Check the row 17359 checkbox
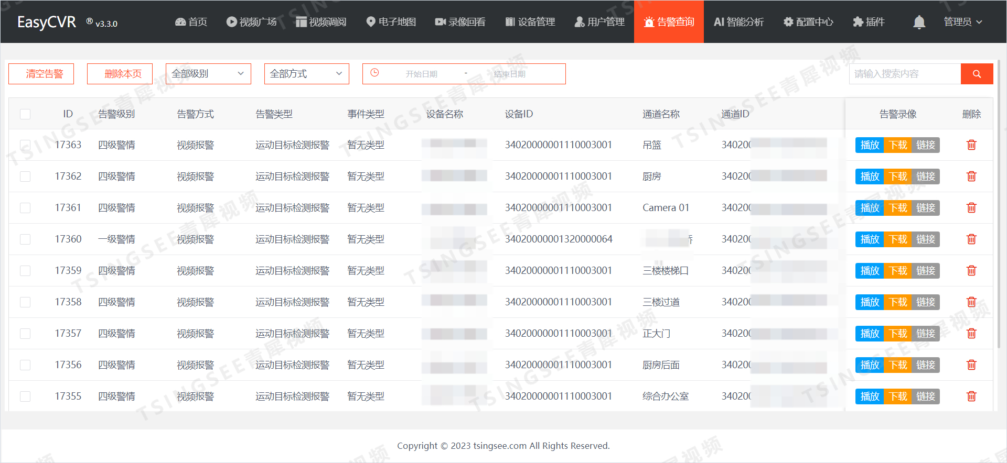 [x=25, y=271]
